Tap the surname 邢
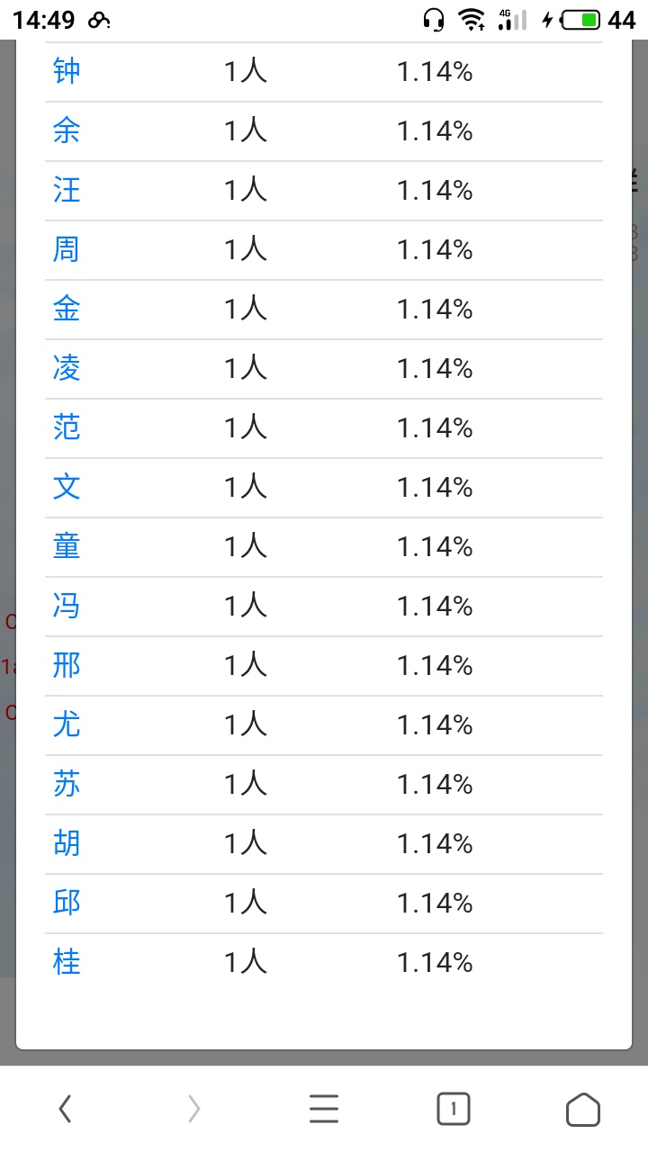This screenshot has height=1152, width=648. point(67,665)
